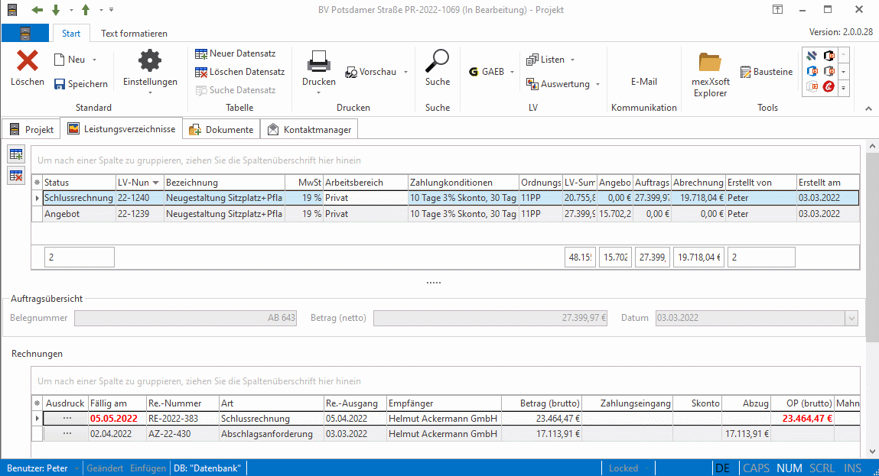Select the Schlussrechnung cell in LV table
Screen dimensions: 879x476
click(79, 198)
